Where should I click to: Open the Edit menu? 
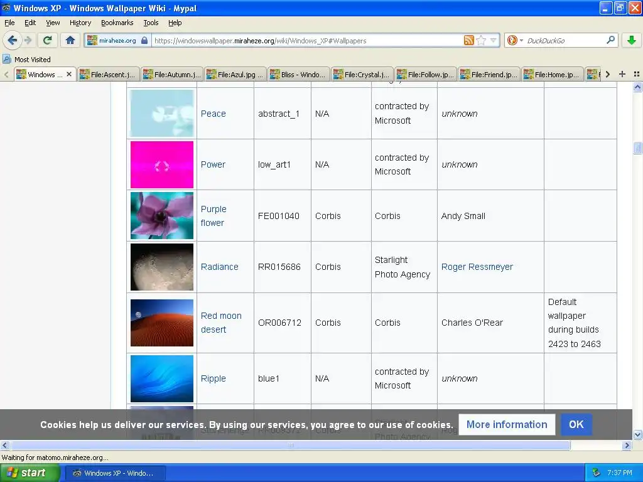point(30,23)
